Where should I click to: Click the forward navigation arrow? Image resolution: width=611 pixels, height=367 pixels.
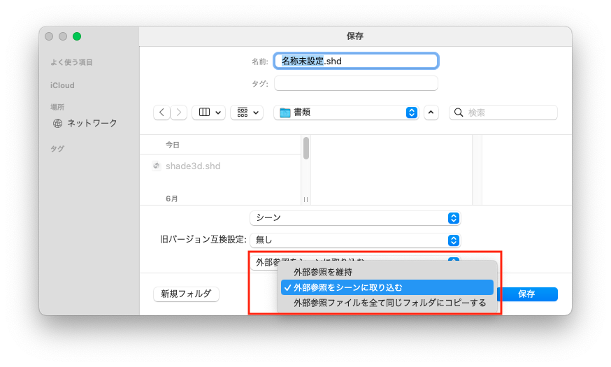click(179, 113)
